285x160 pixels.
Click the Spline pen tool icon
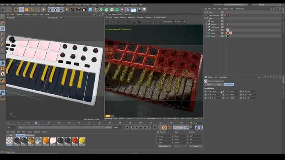[x=96, y=10]
